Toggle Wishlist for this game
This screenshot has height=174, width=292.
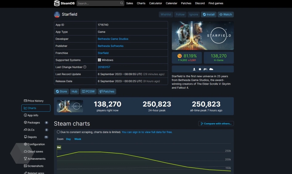166,15
